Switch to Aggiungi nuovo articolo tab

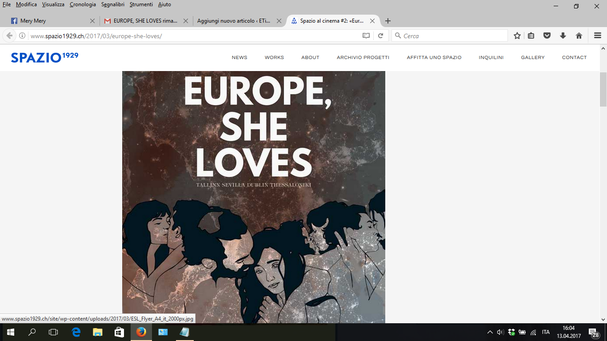(240, 21)
